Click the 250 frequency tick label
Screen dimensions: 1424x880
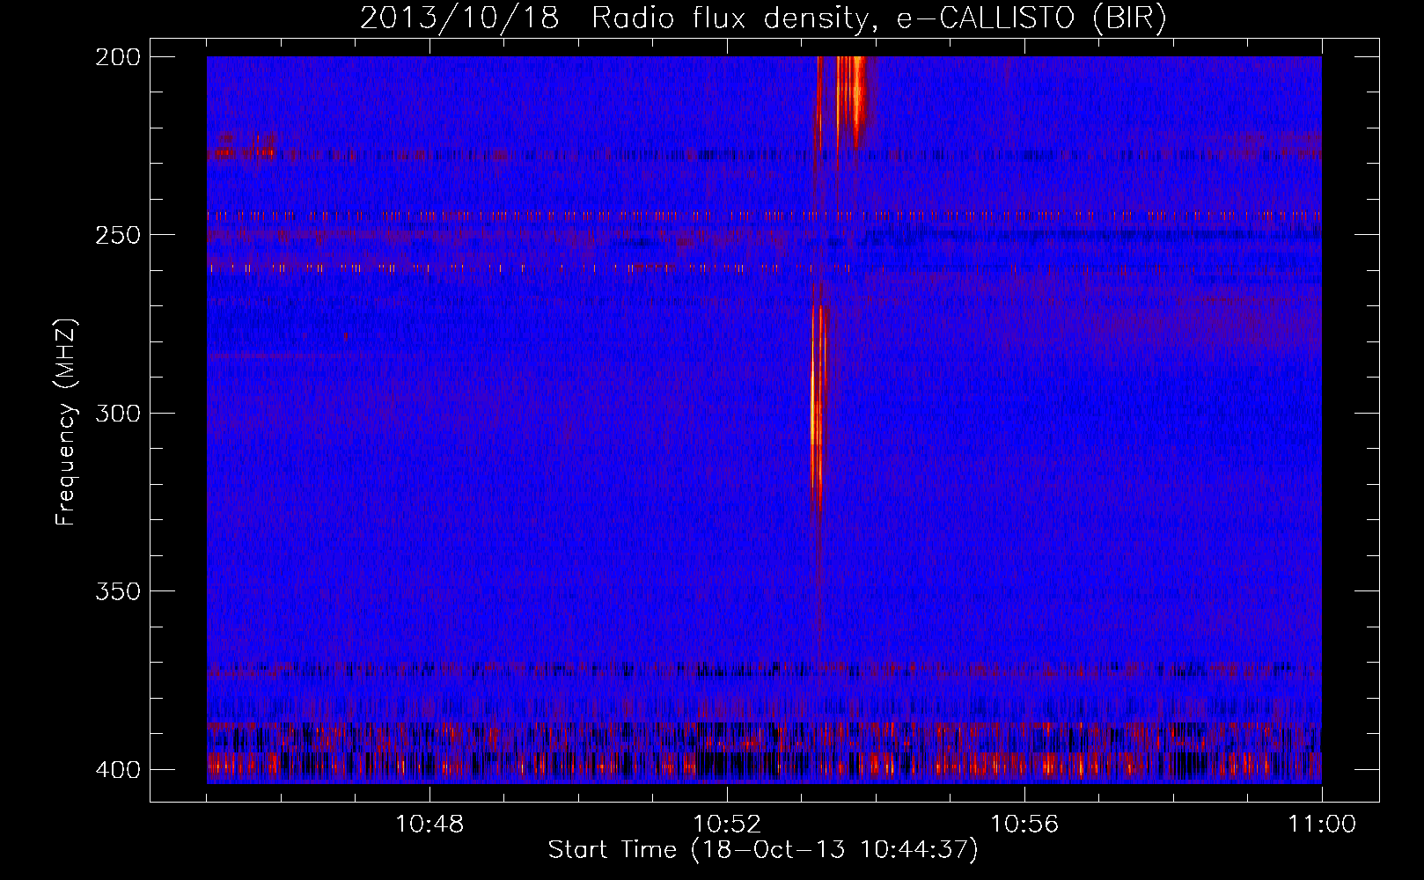click(117, 235)
